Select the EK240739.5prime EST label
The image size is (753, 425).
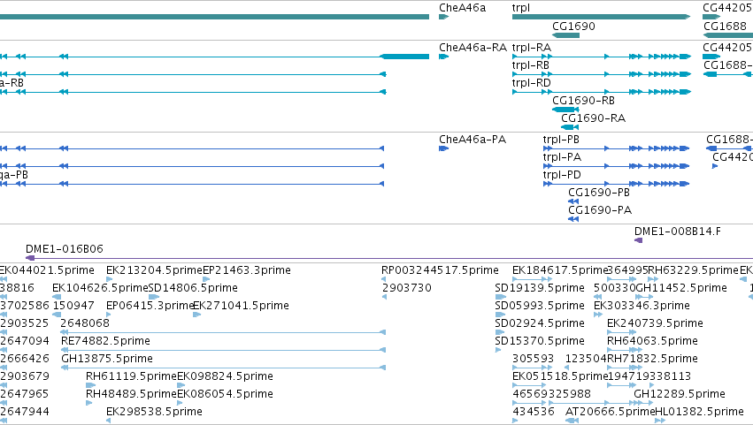coord(655,323)
